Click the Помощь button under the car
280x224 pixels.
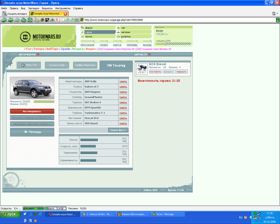32,132
